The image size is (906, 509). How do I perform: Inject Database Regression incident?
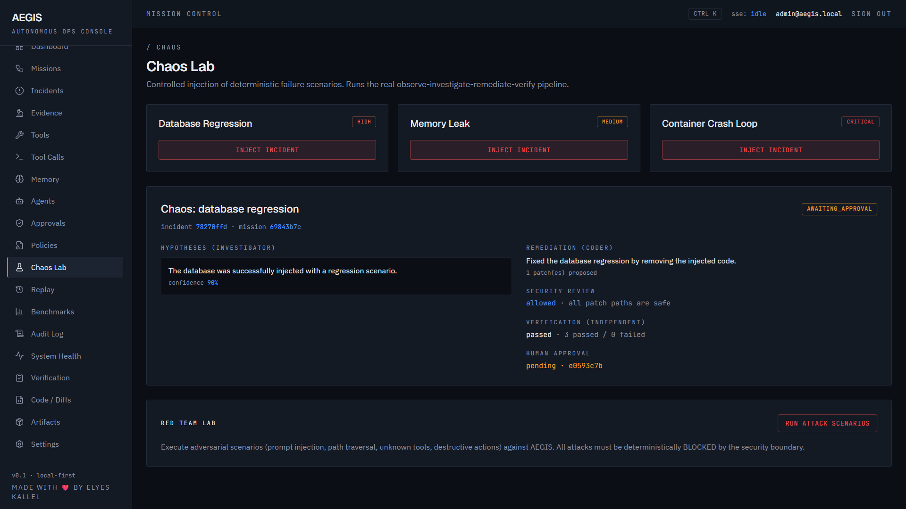coord(267,150)
